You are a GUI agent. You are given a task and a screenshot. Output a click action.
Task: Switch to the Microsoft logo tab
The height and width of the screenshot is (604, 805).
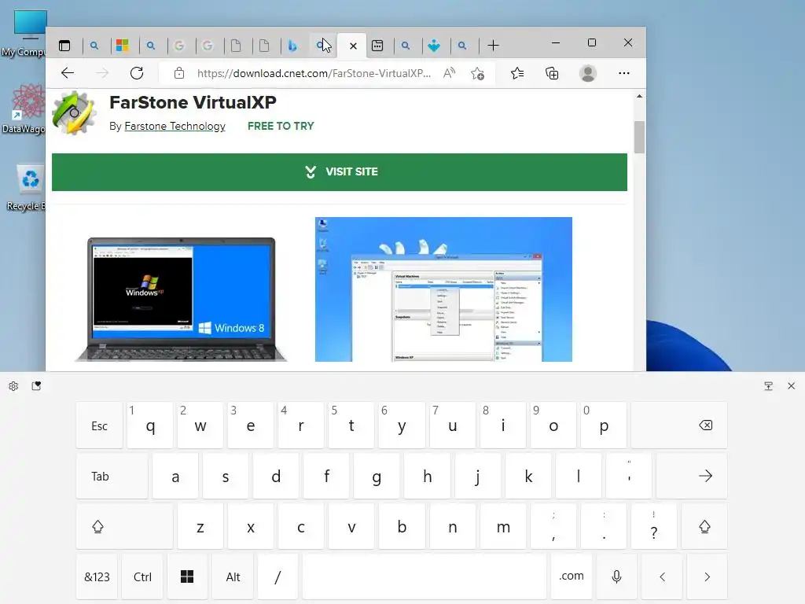point(122,46)
